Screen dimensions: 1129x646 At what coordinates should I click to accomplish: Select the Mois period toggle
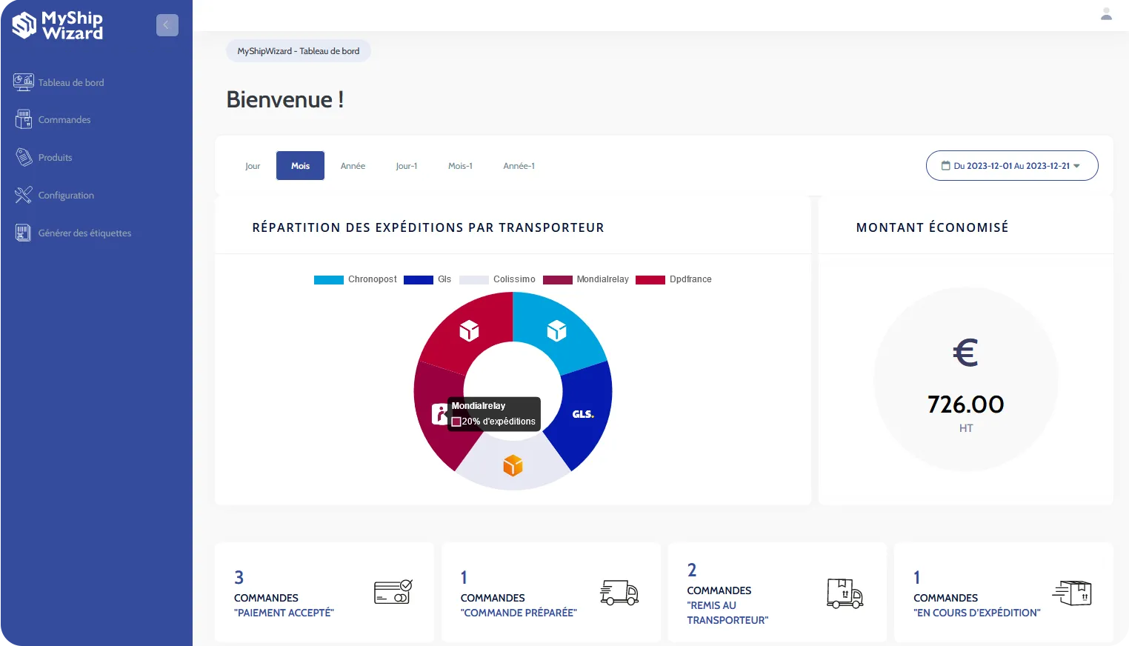(x=300, y=165)
